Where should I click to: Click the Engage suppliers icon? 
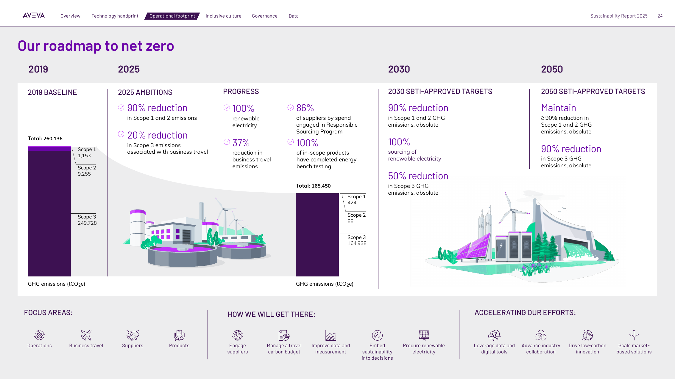238,335
